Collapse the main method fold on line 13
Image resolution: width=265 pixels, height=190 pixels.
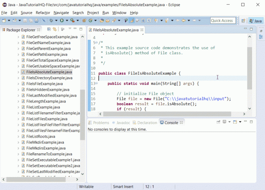pyautogui.click(x=96, y=83)
